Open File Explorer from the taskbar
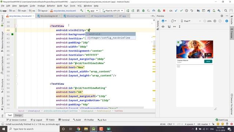 point(86,129)
